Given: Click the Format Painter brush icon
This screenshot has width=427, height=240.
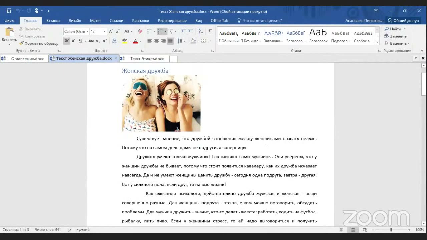Looking at the screenshot, I should [22, 43].
